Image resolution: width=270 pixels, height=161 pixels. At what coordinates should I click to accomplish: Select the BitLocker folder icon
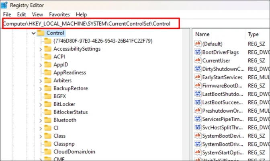click(x=48, y=104)
